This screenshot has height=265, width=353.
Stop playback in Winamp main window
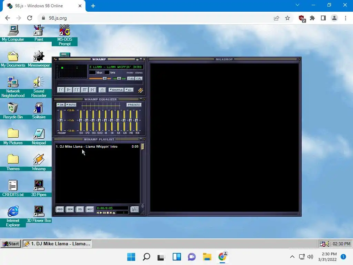point(84,90)
